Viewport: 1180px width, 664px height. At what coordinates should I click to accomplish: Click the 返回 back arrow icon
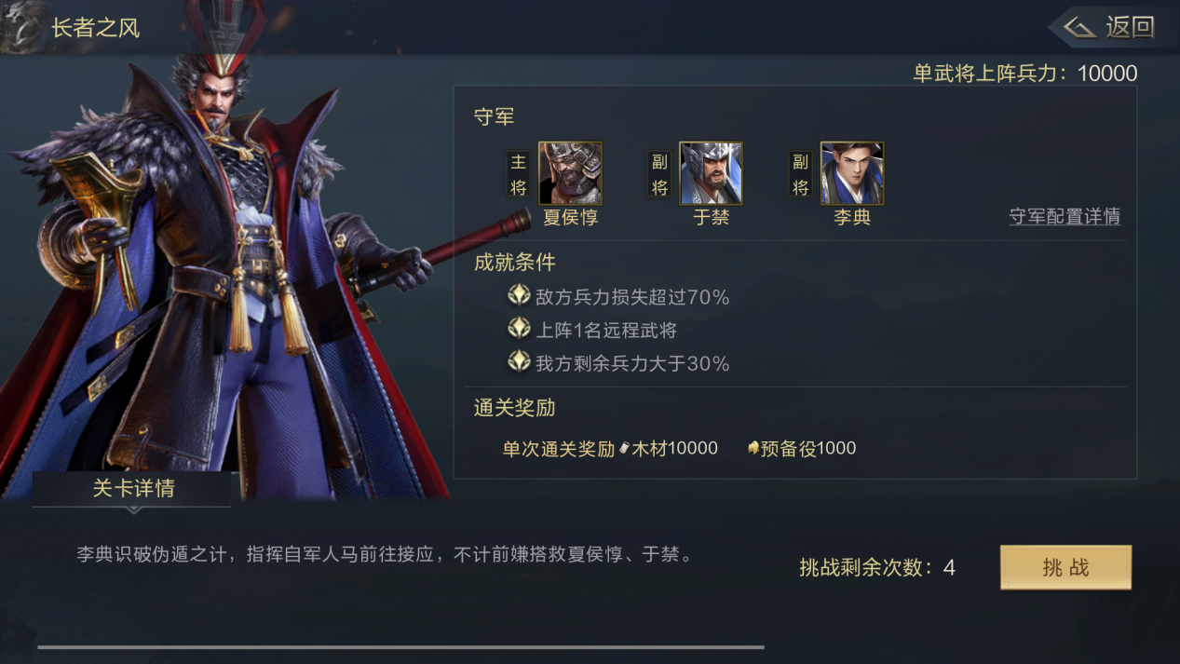coord(1079,27)
